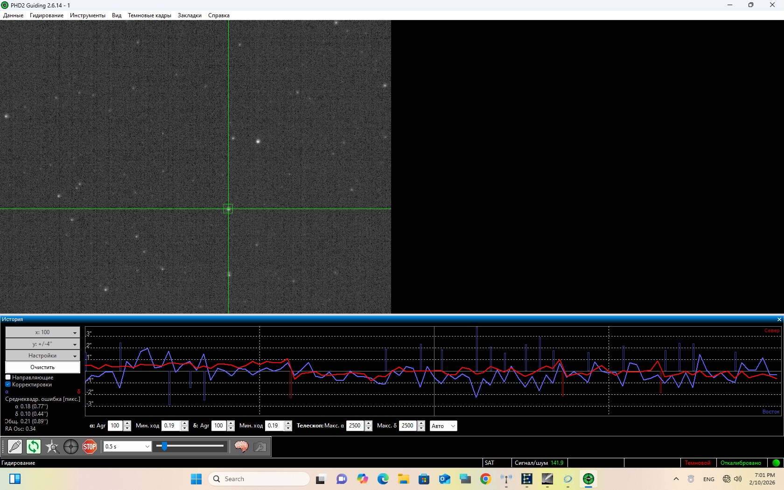Click the camera settings wrench icon
The height and width of the screenshot is (490, 784).
[x=260, y=447]
